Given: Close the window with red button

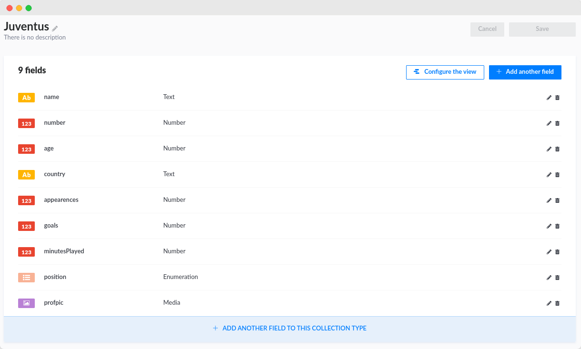Looking at the screenshot, I should tap(10, 8).
